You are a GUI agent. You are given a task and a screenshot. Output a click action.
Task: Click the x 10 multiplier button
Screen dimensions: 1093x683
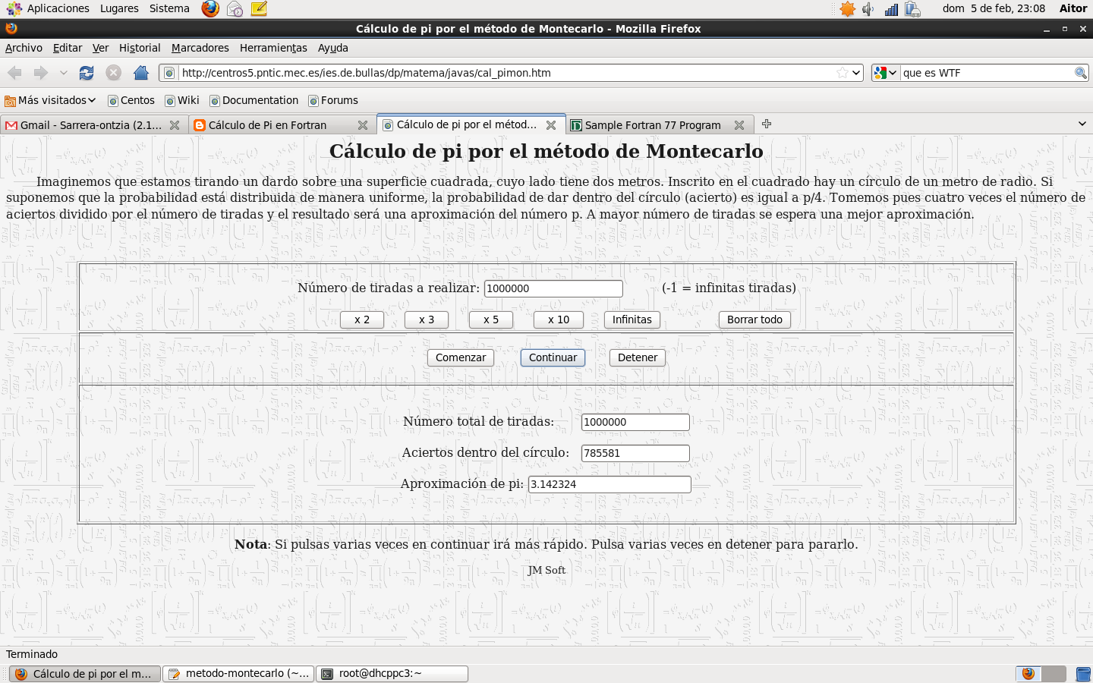(558, 319)
